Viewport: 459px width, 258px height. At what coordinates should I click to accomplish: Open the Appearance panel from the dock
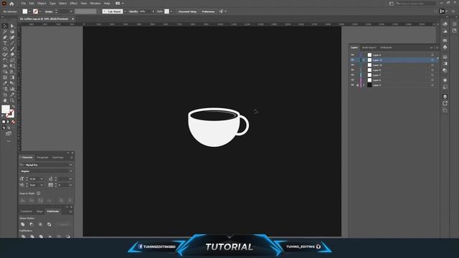point(445,80)
